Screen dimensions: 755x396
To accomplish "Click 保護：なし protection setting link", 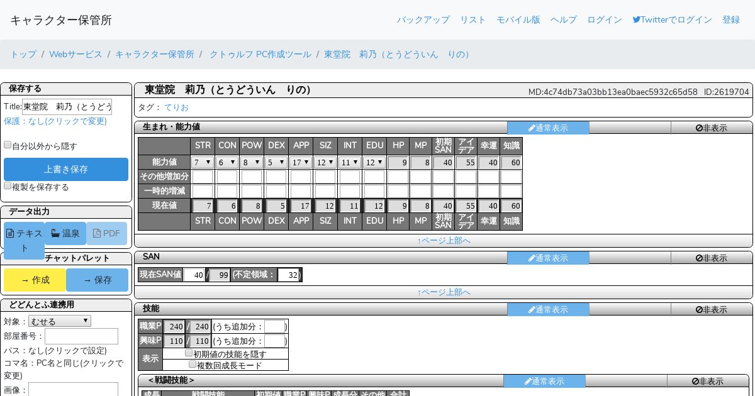I will (55, 121).
